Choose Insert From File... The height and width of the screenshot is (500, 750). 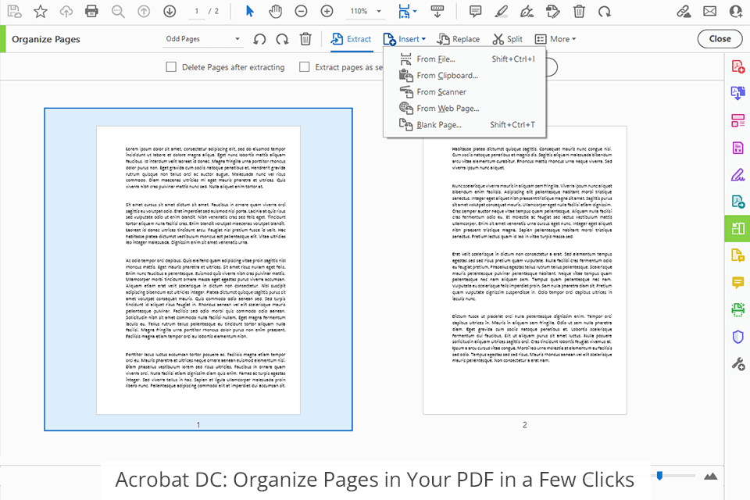click(x=464, y=59)
